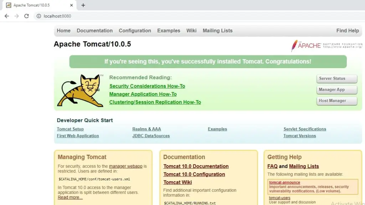Close the Apache Tomcat/10.0.5 tab

pyautogui.click(x=71, y=5)
